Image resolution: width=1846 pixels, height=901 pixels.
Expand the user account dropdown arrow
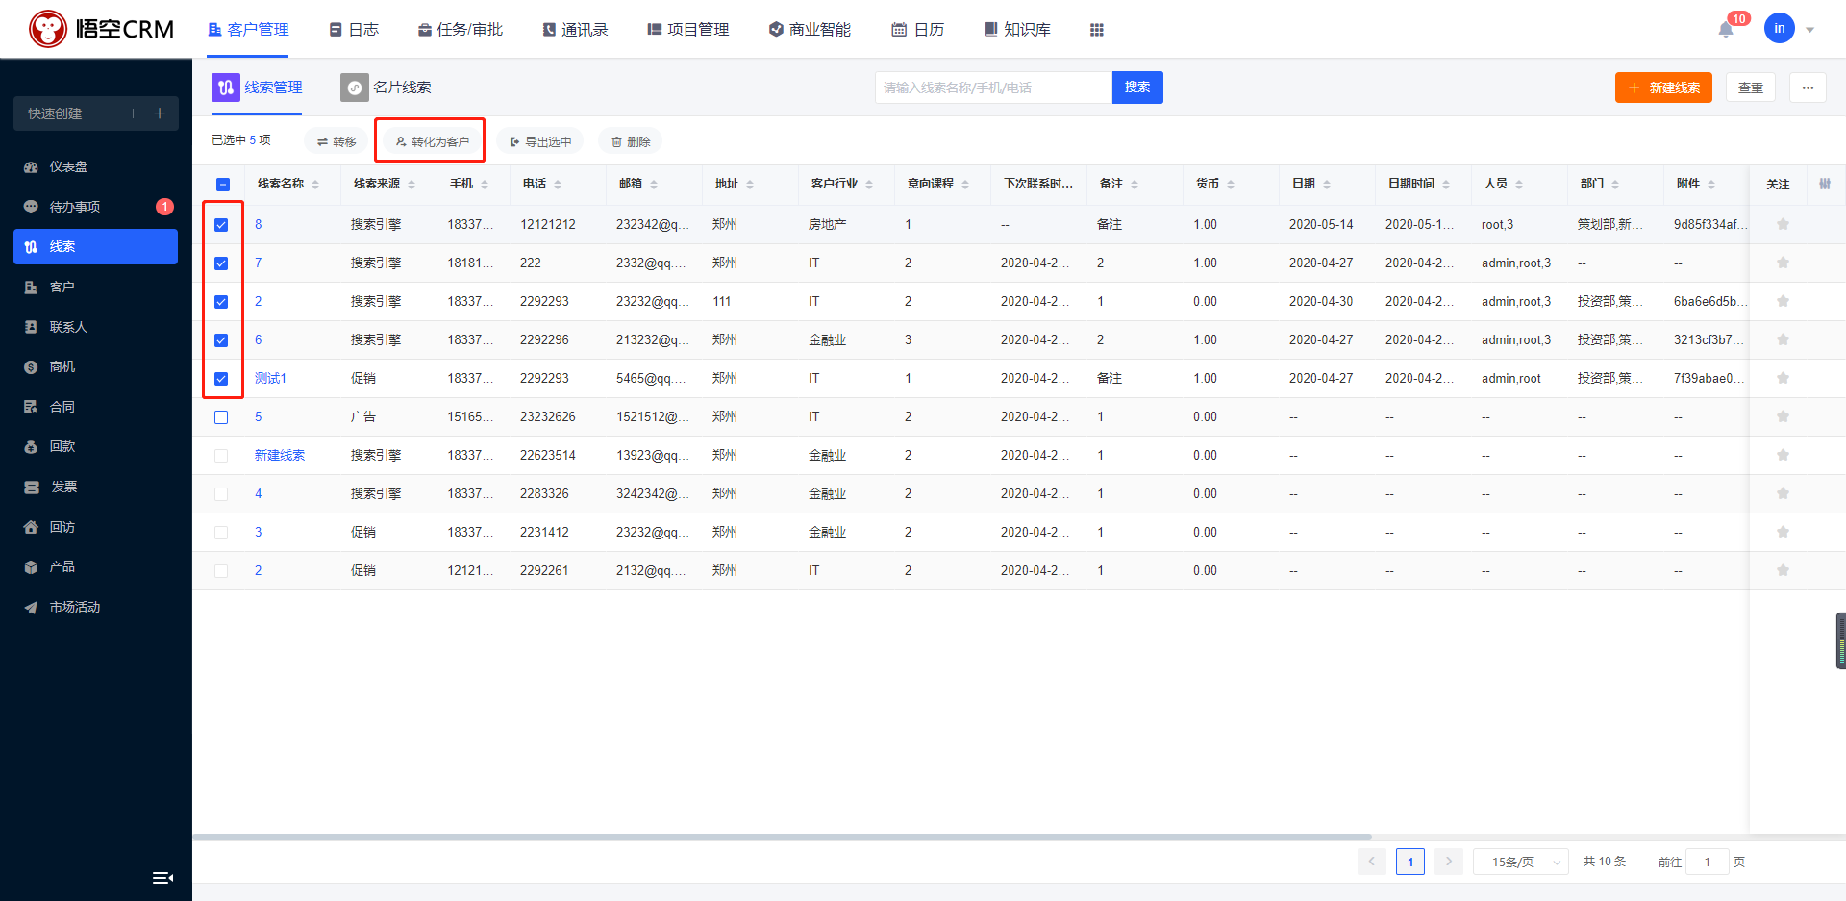(x=1809, y=30)
